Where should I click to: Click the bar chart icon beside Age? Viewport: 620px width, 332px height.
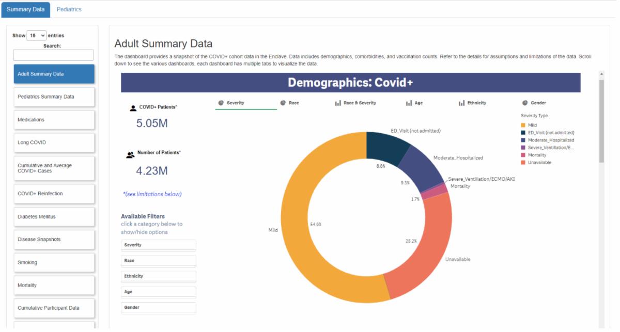(x=409, y=103)
